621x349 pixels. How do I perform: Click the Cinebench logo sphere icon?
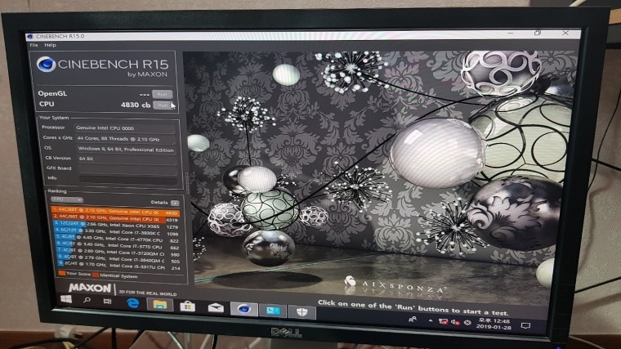point(46,65)
